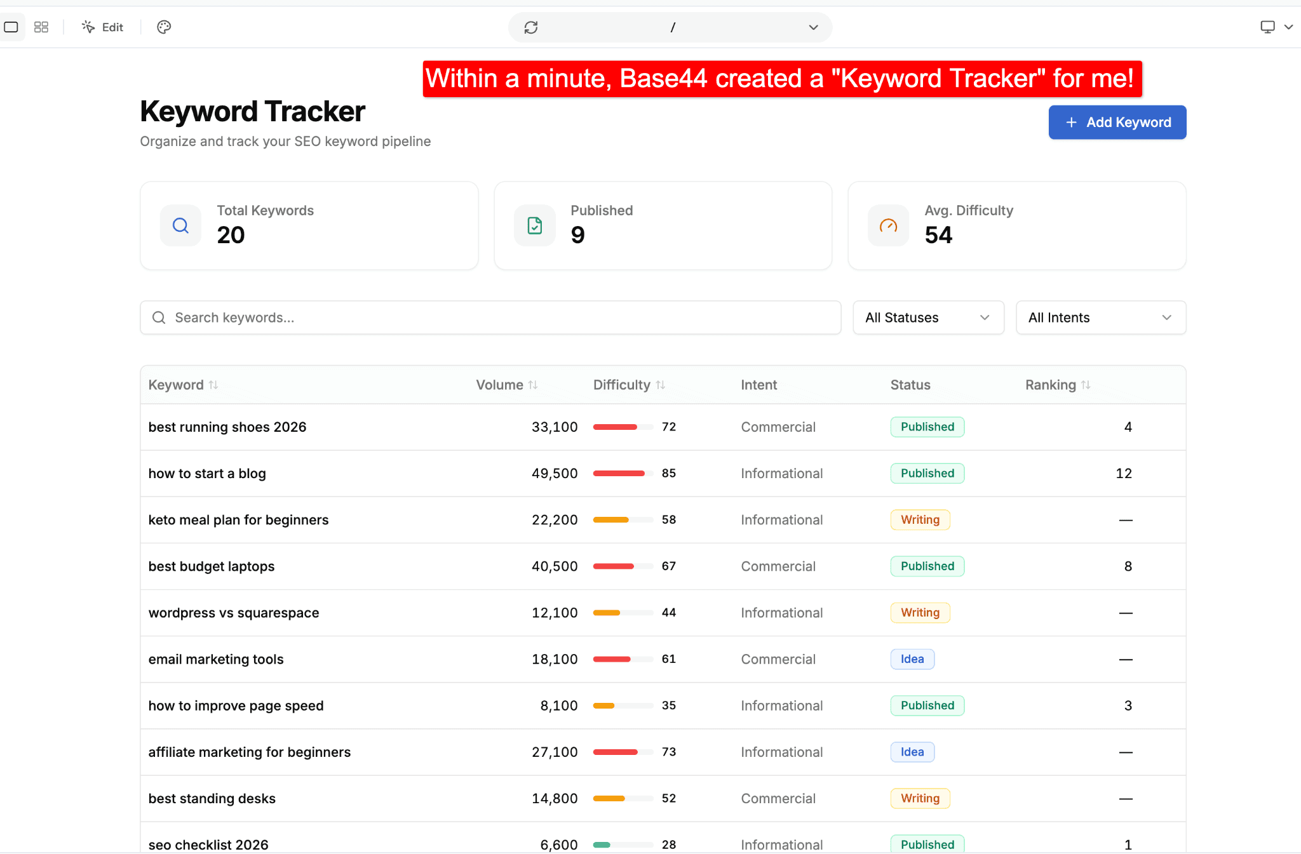
Task: Click the Published document check icon
Action: [x=535, y=225]
